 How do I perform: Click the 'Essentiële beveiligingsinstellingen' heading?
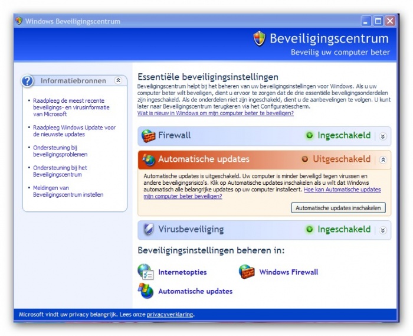point(208,77)
